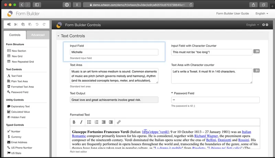Viewport: 275px width, 158px height.
Task: Add a Plain Text Area control
Action: point(18,81)
